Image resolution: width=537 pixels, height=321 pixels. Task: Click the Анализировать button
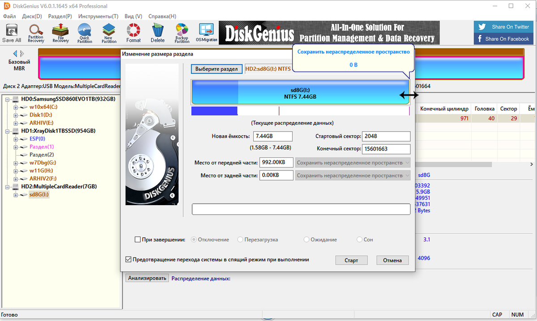tap(147, 278)
